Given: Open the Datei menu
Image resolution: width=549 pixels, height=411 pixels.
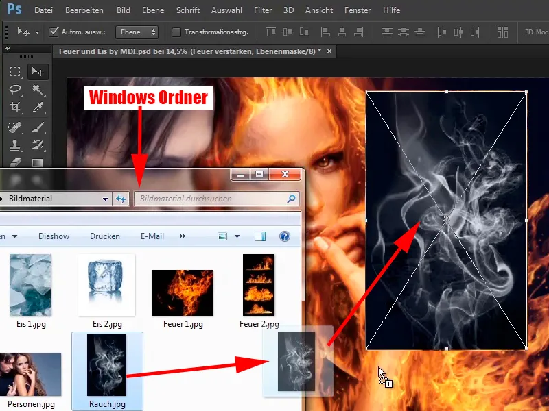Looking at the screenshot, I should 43,10.
